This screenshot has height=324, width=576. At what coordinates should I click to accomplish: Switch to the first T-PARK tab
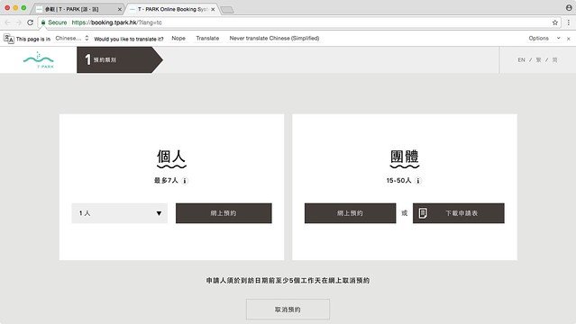(x=78, y=9)
